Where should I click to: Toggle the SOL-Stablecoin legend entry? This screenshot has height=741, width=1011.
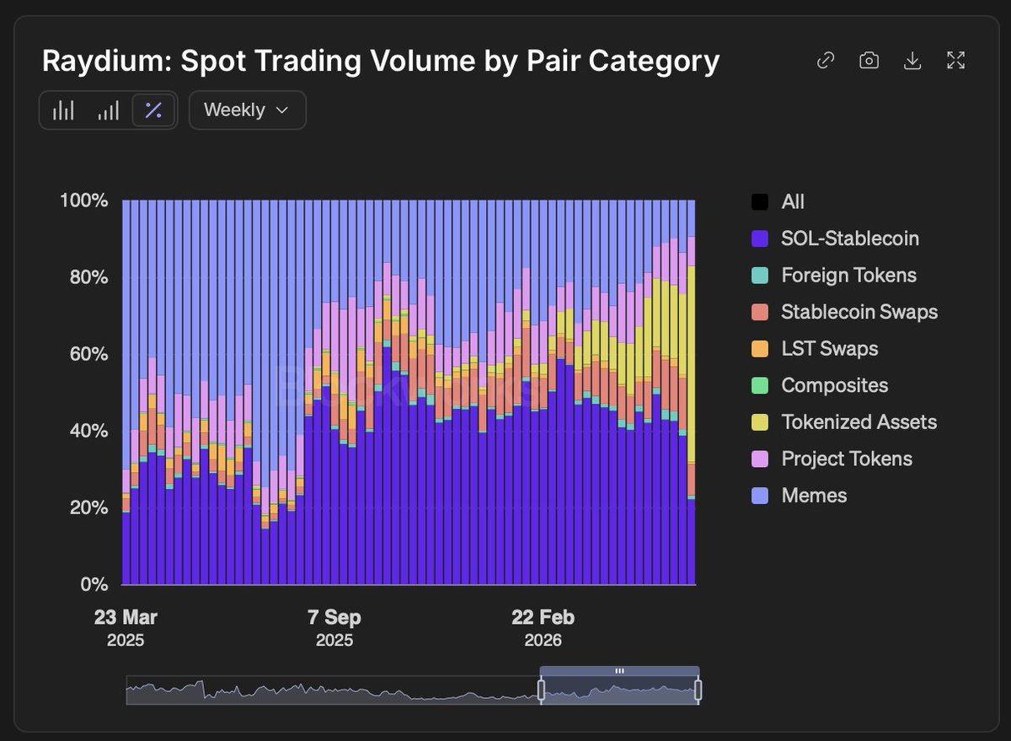point(834,239)
